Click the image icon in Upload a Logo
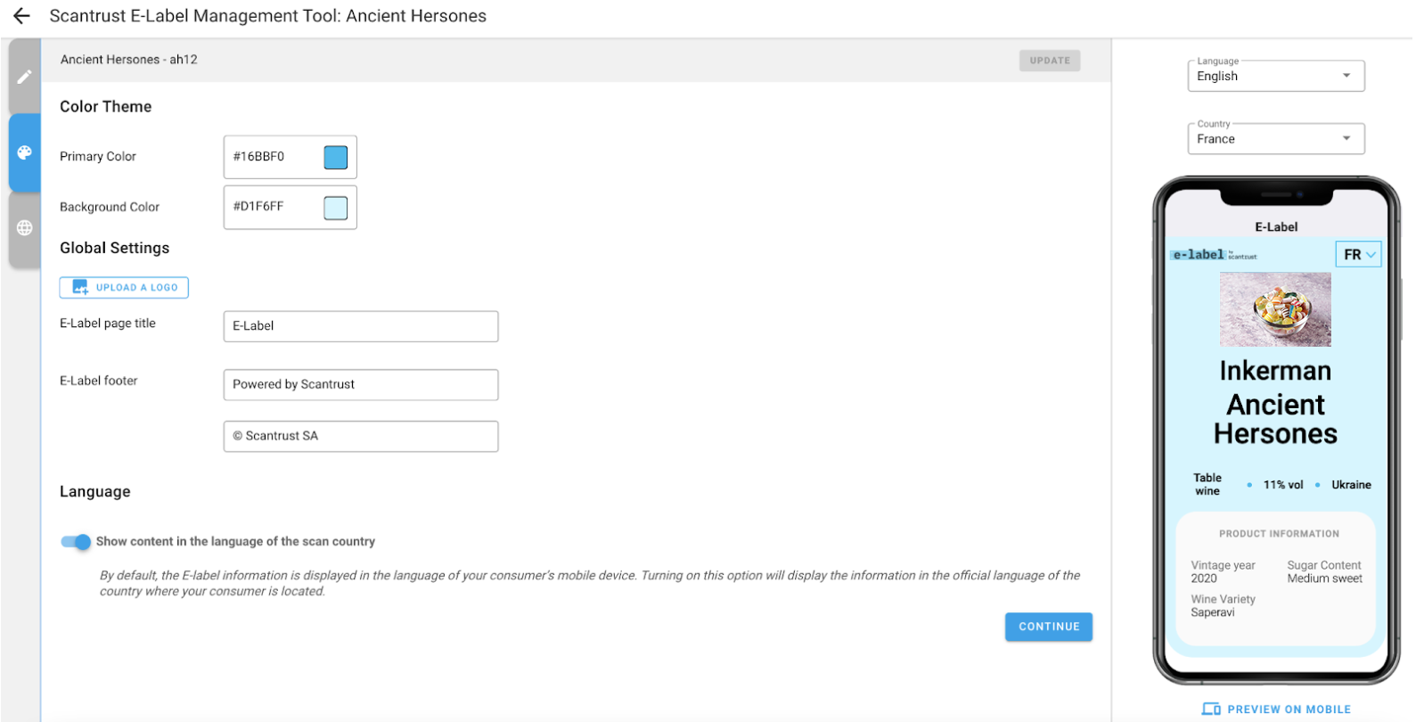 click(x=80, y=287)
